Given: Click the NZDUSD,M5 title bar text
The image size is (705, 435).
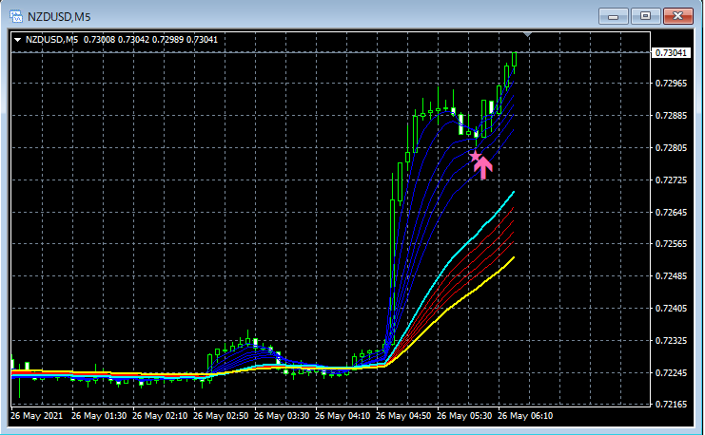Looking at the screenshot, I should 59,17.
